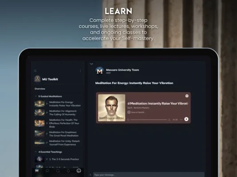The image size is (237, 177).
Task: Open more options dots in the Spotify player
Action: click(181, 119)
